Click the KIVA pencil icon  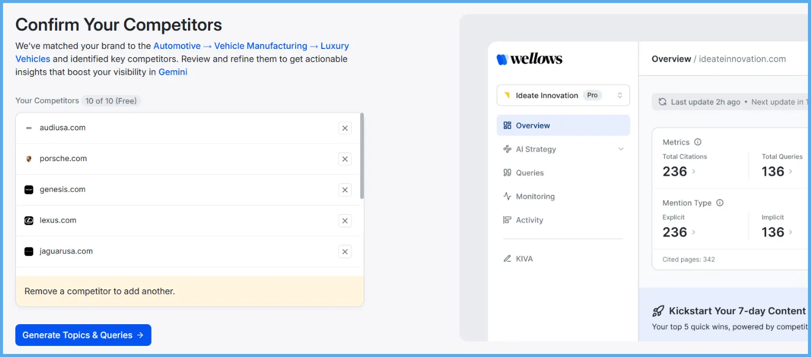click(507, 259)
